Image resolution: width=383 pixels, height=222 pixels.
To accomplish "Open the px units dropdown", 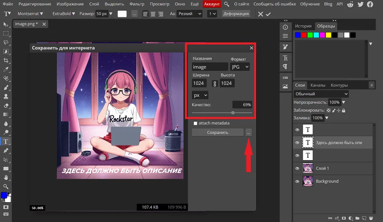I will tap(200, 95).
